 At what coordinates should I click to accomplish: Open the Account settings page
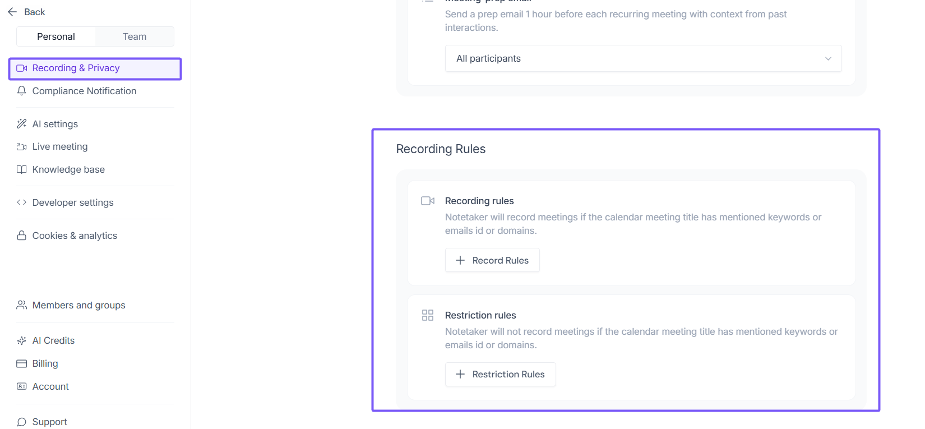point(50,386)
